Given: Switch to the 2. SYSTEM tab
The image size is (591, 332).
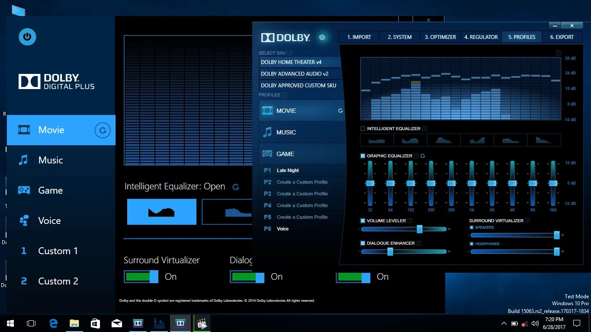Looking at the screenshot, I should click(400, 37).
